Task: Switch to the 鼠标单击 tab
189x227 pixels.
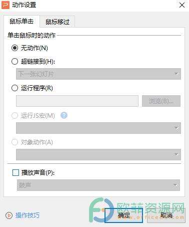Action: tap(21, 22)
